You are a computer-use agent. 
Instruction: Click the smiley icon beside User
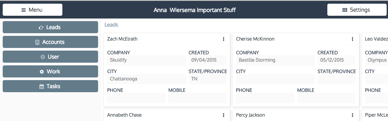42,57
